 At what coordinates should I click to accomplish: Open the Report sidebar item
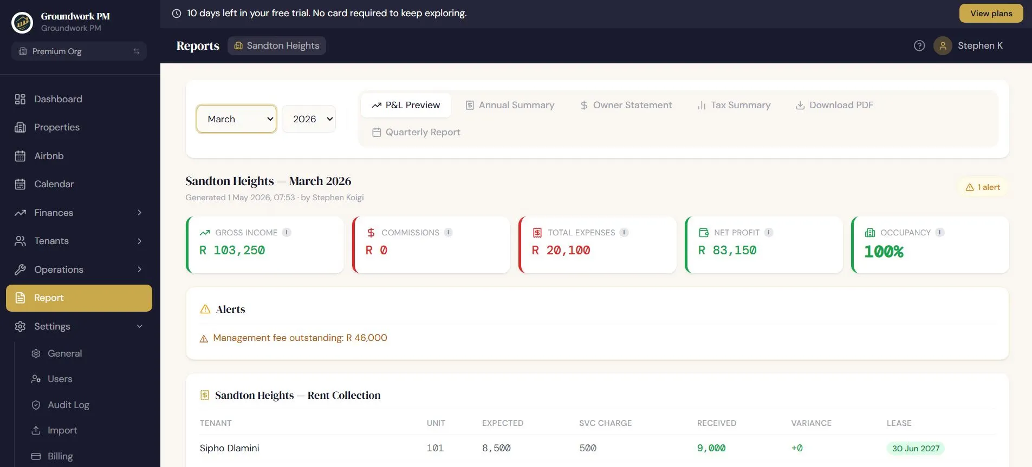[79, 298]
